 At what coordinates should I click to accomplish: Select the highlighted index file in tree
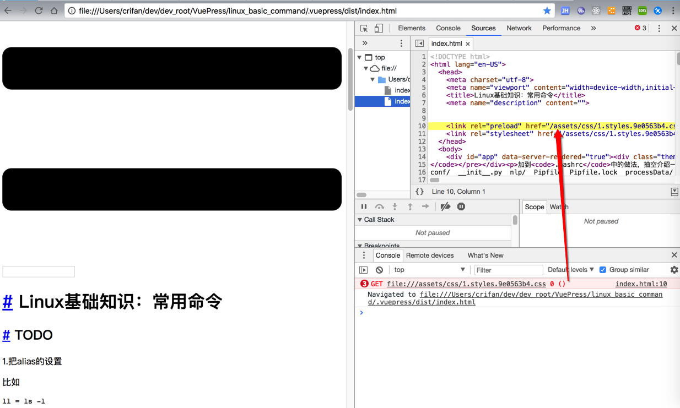(x=382, y=101)
